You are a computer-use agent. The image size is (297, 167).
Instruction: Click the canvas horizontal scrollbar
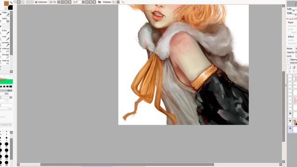(127, 165)
